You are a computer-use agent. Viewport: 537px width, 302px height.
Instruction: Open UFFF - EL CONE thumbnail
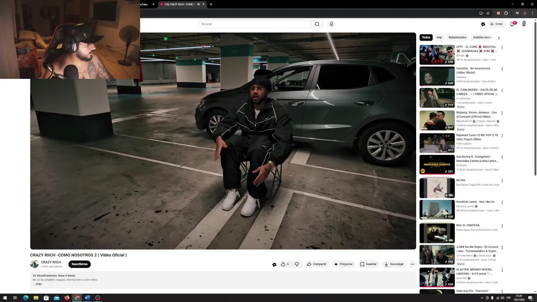(x=437, y=55)
